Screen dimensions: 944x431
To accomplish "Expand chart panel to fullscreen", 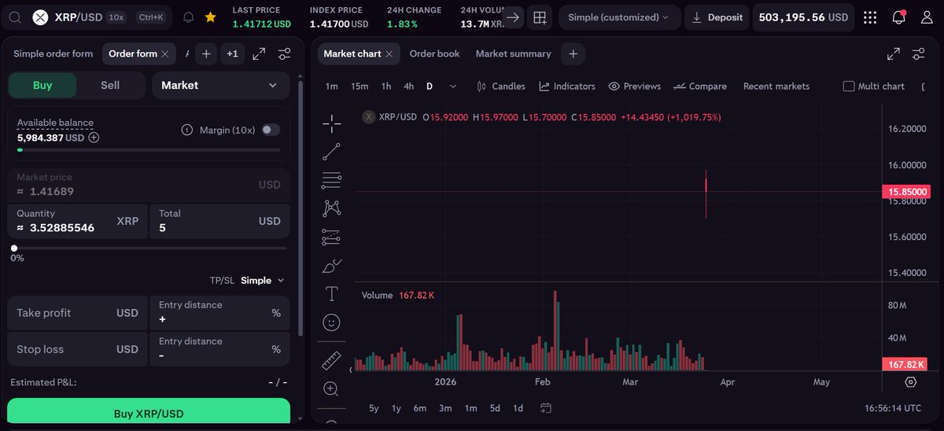I will click(894, 53).
